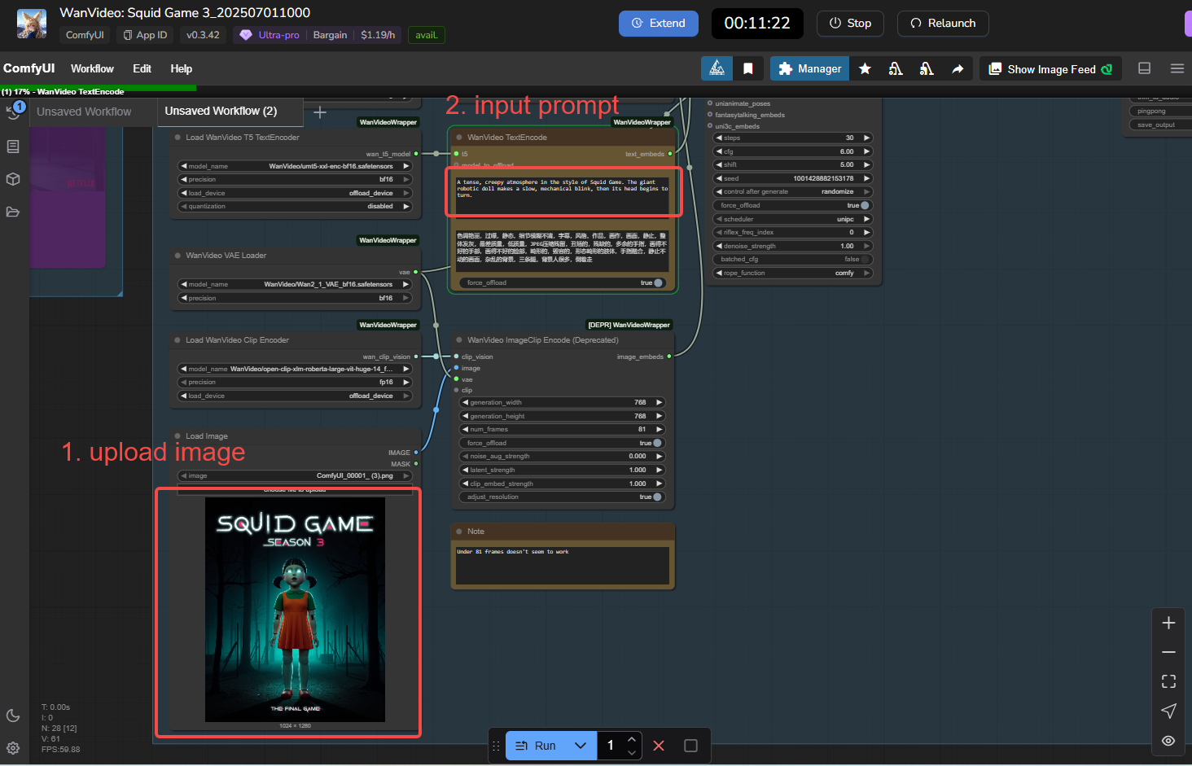The image size is (1192, 766).
Task: Toggle batched_cfg switch
Action: click(865, 259)
